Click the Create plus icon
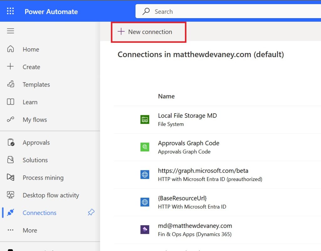Screen dimensions: 321x251 10,67
